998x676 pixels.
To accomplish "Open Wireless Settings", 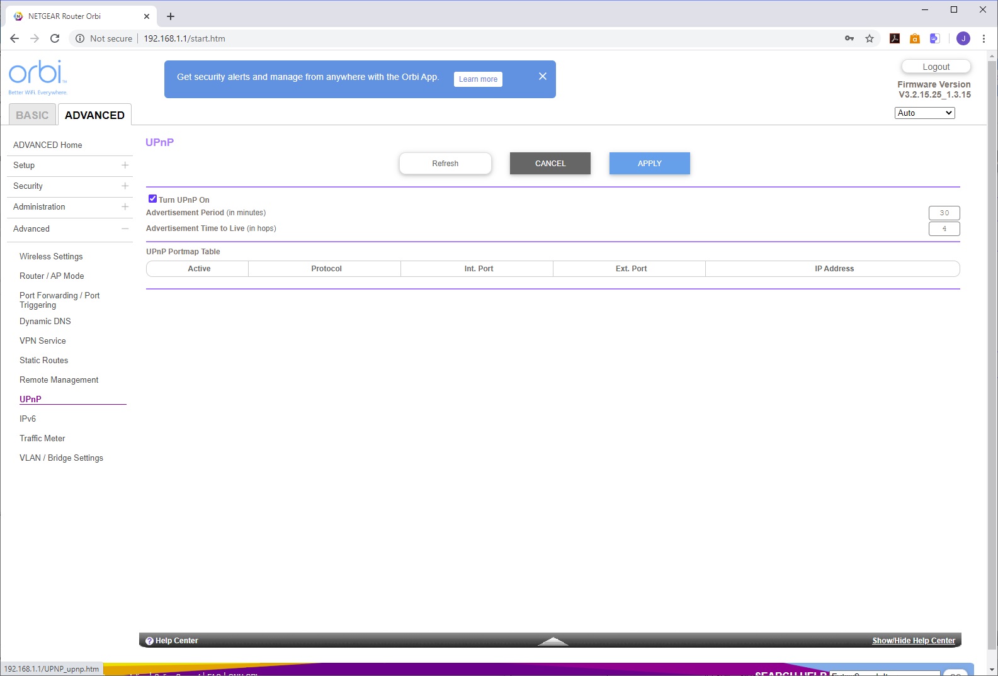I will pos(51,257).
